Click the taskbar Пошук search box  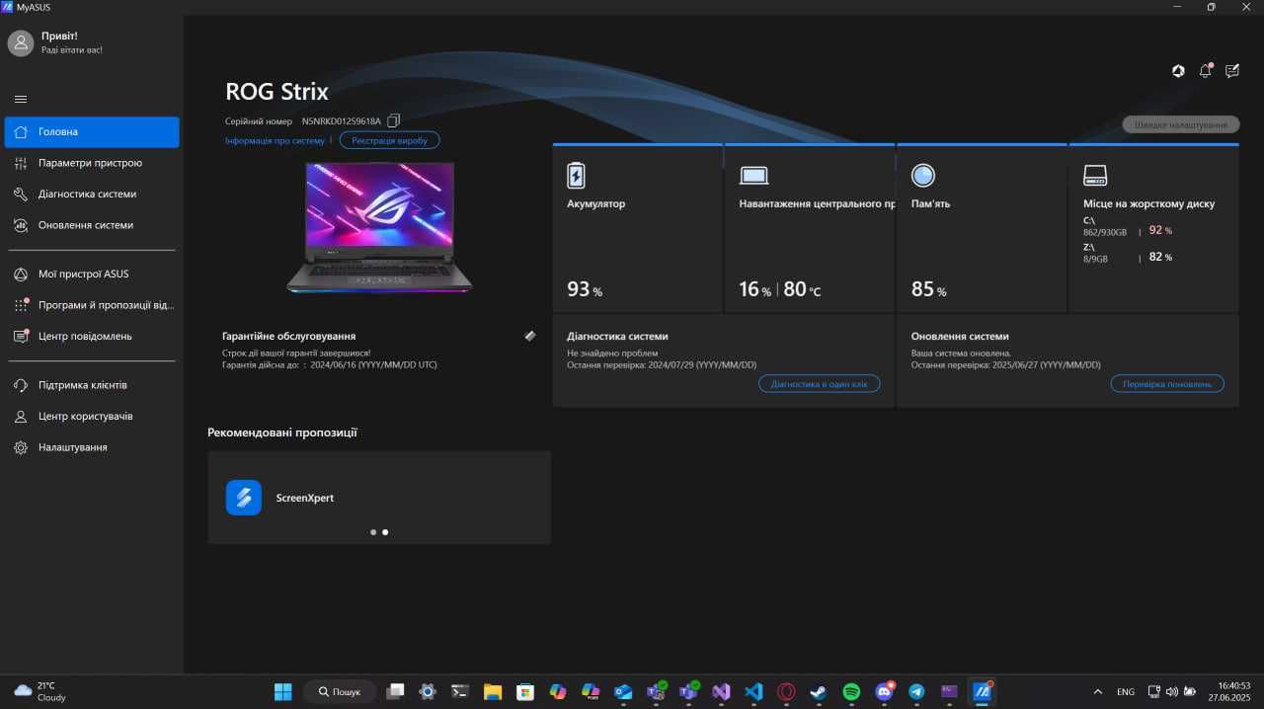tap(340, 691)
